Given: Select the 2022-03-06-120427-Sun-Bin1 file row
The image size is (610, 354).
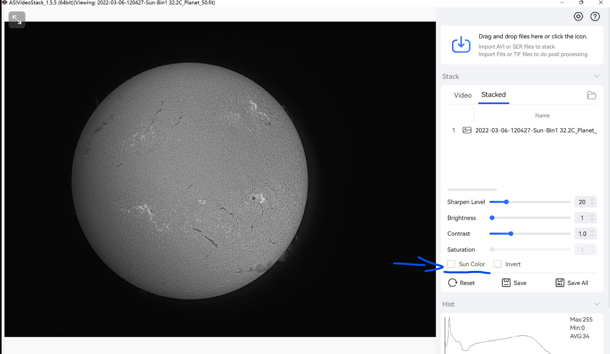Looking at the screenshot, I should pos(522,130).
